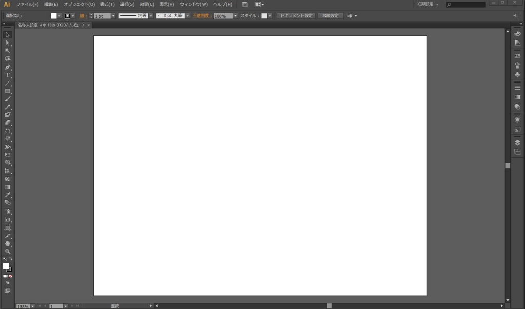Open zoom level 158% dropdown
Viewport: 525px width, 309px height.
click(32, 306)
